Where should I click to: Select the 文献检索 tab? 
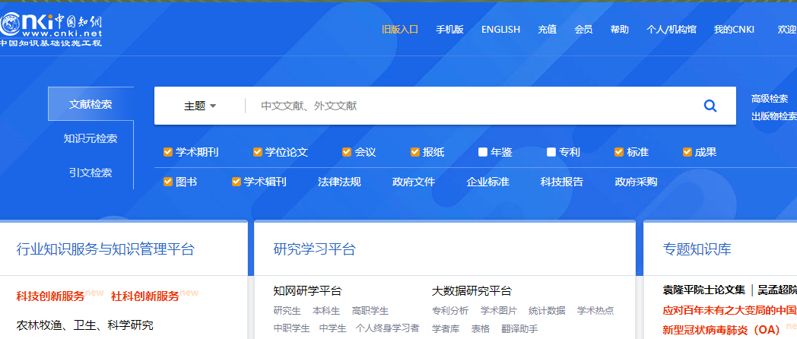click(x=90, y=104)
